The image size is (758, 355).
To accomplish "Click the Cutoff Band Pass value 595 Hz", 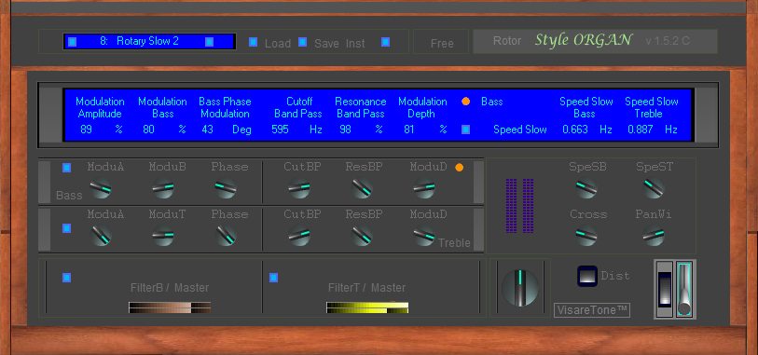I will point(296,130).
